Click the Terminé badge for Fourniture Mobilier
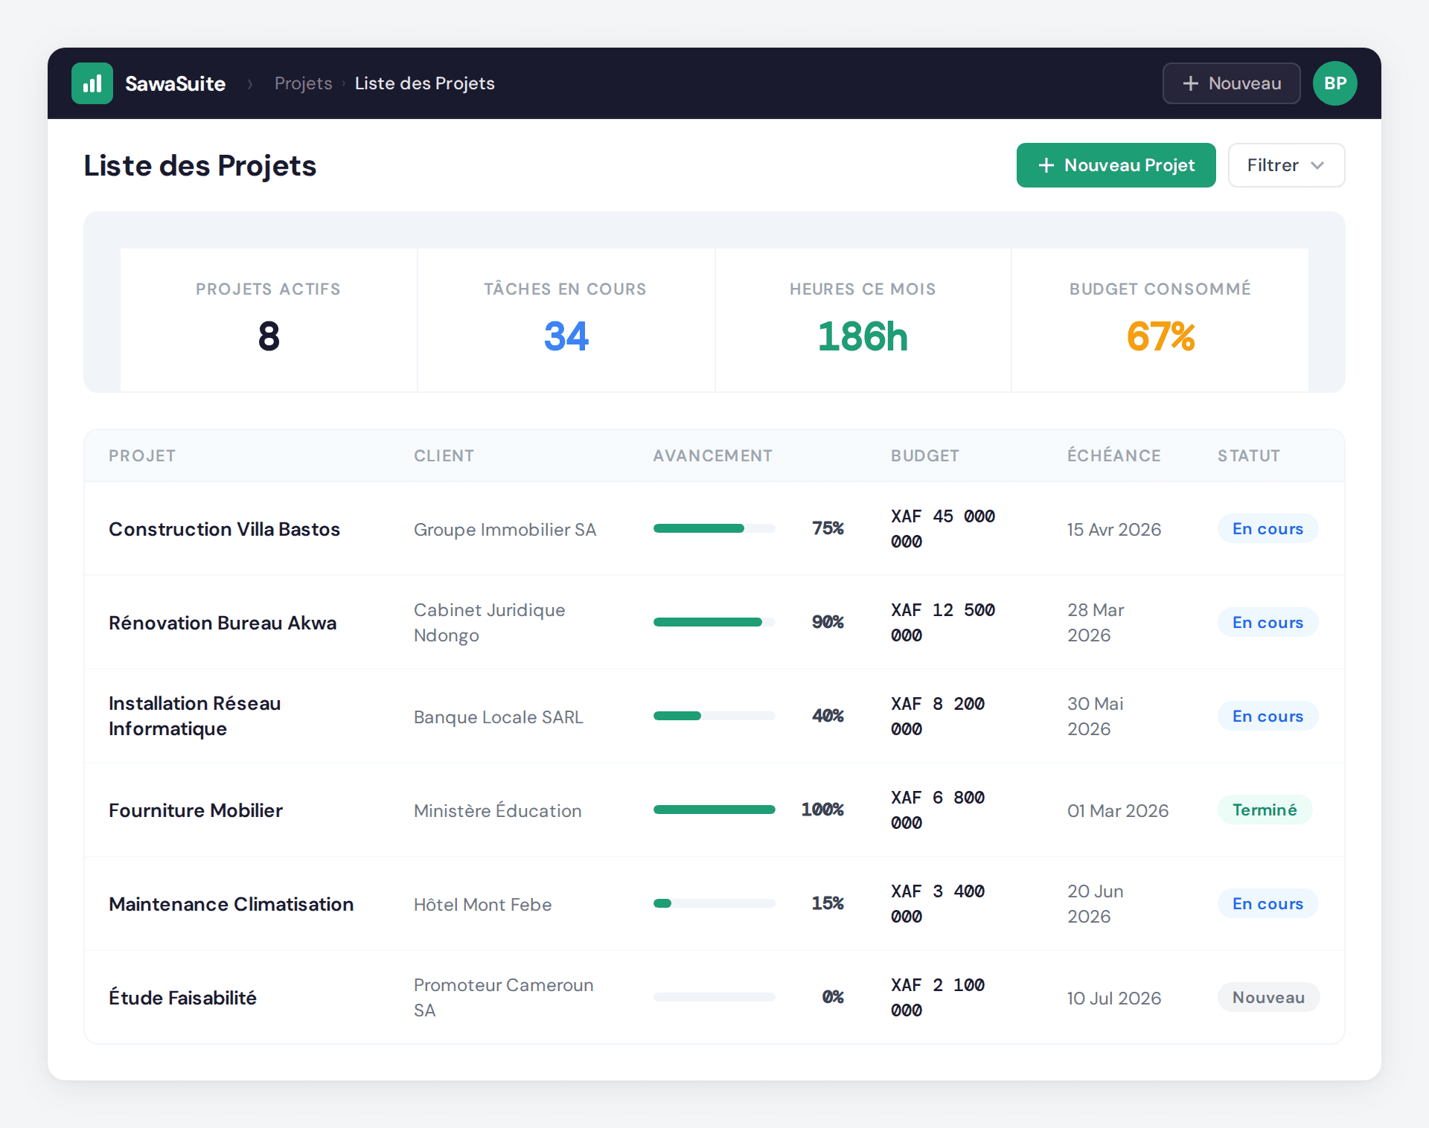 point(1265,810)
